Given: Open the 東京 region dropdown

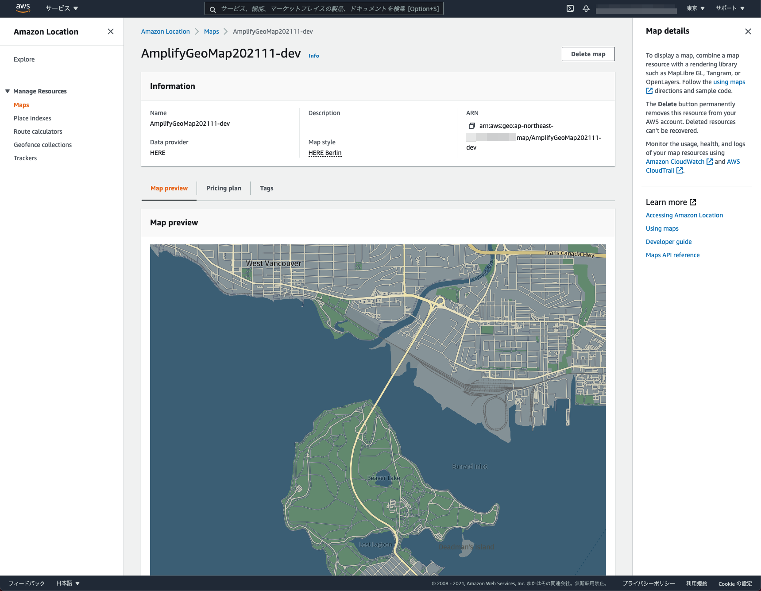Looking at the screenshot, I should point(695,8).
